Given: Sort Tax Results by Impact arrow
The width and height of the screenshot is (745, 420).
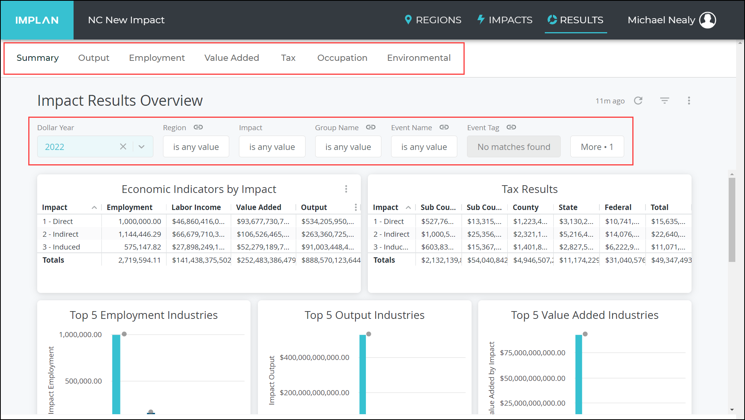Looking at the screenshot, I should [x=408, y=208].
